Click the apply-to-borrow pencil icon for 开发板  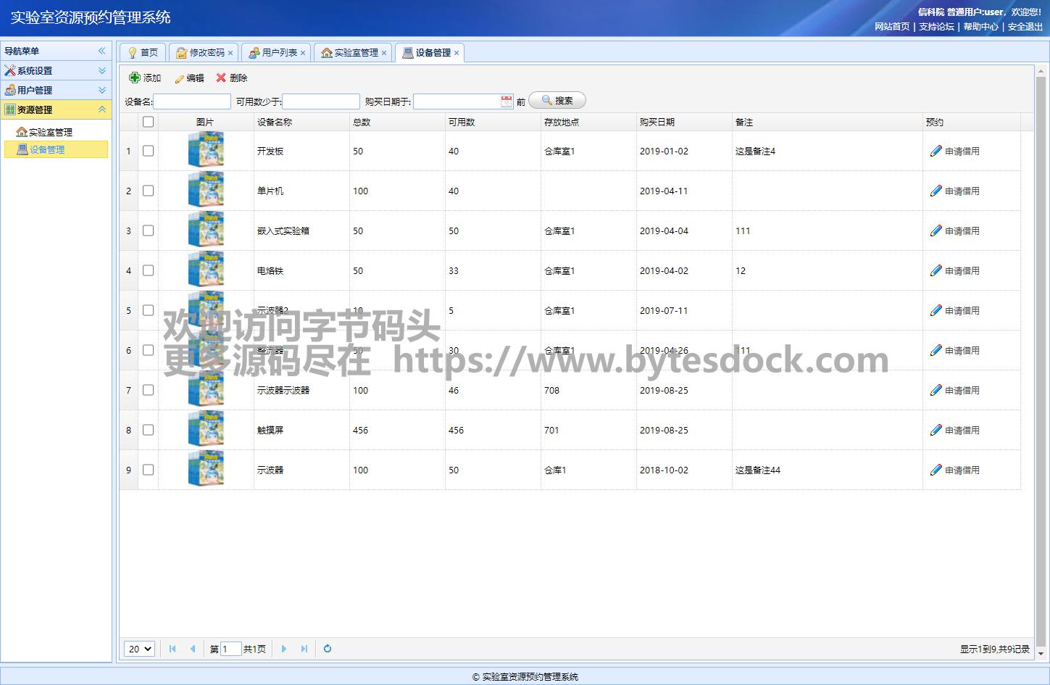coord(936,151)
